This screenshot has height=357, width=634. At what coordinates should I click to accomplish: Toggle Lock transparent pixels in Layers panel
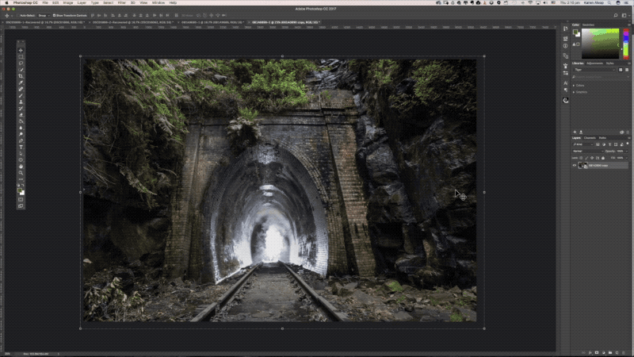[x=582, y=158]
